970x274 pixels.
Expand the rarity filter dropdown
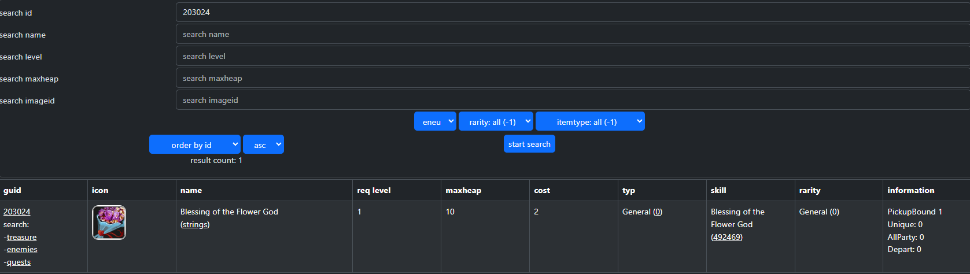(496, 121)
